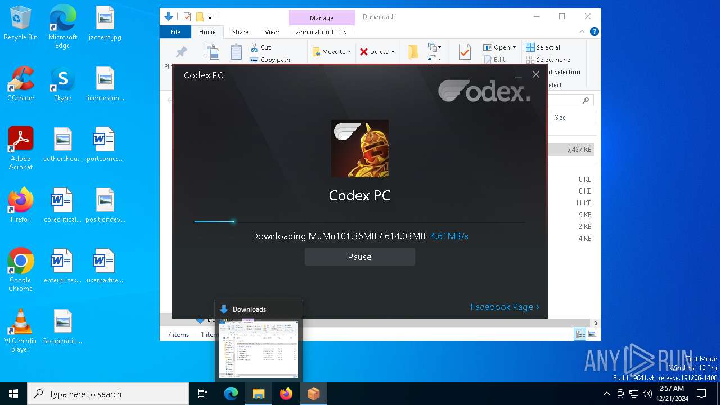Select the Adobe Acrobat desktop shortcut

coord(21,148)
